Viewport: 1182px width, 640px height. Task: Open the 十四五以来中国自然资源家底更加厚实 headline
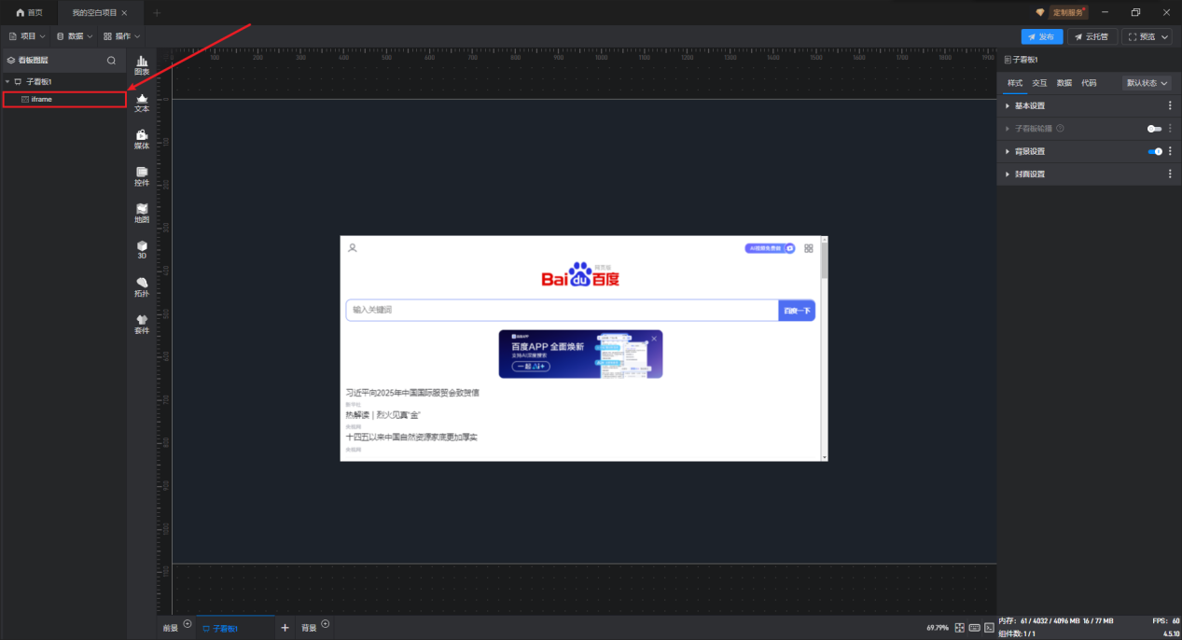[411, 437]
